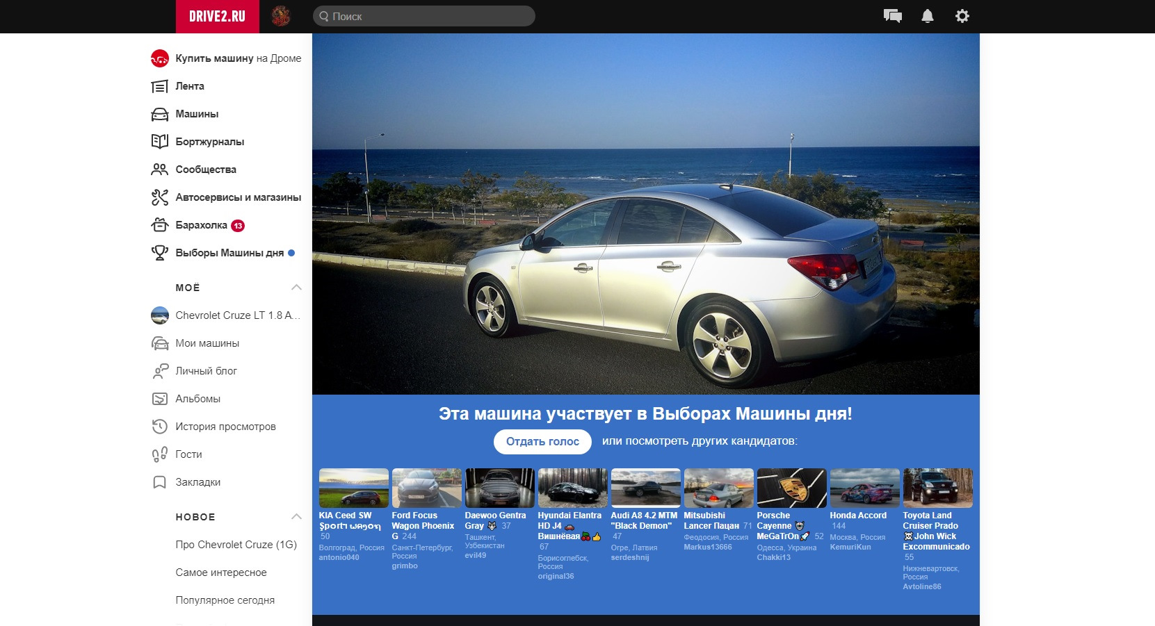Open the Гости sidebar item
Viewport: 1155px width, 626px height.
(188, 454)
